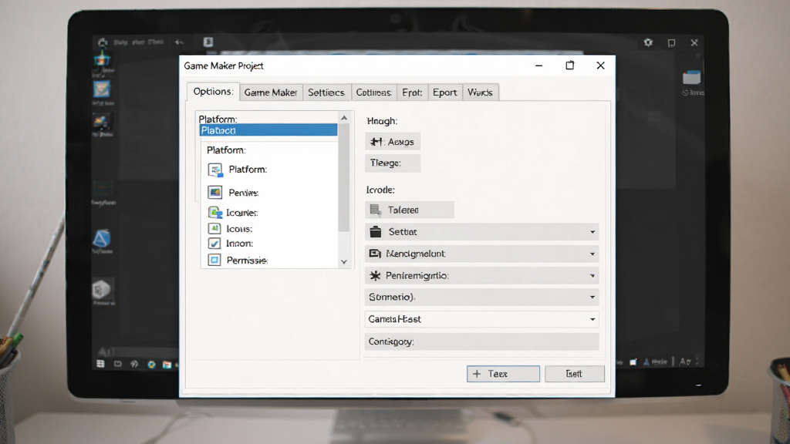Open the Werds tab
This screenshot has width=790, height=444.
(480, 92)
